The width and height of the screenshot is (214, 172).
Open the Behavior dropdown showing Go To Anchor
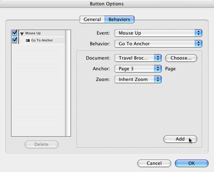(x=158, y=44)
